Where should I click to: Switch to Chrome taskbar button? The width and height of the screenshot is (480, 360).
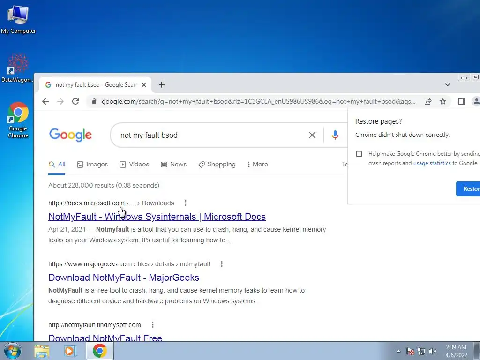[x=100, y=351]
